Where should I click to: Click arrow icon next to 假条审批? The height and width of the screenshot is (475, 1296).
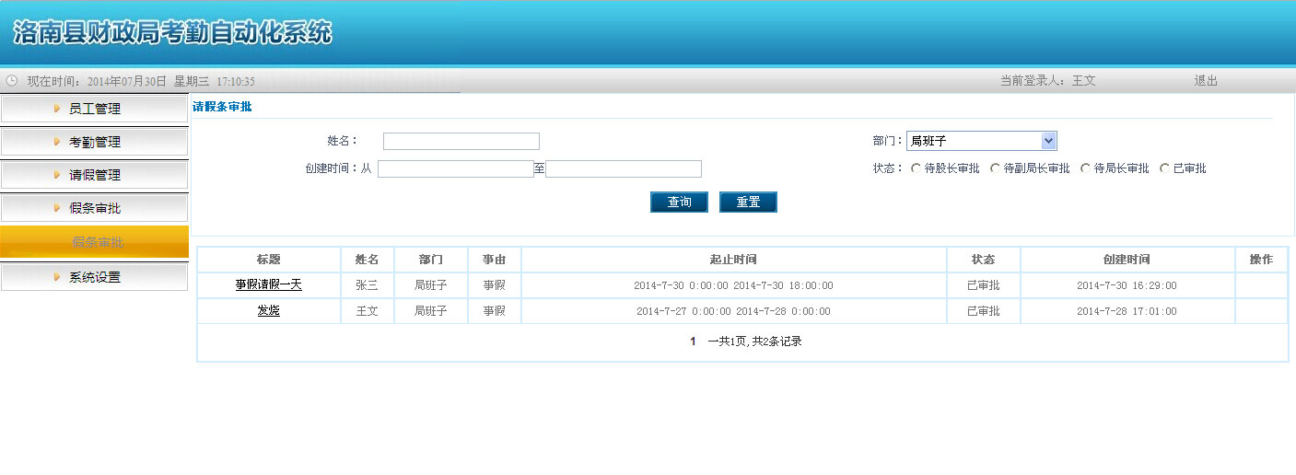(57, 208)
